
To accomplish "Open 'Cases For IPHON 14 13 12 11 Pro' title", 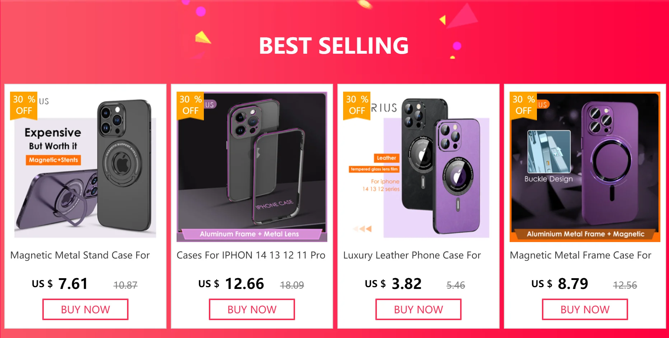I will tap(251, 255).
